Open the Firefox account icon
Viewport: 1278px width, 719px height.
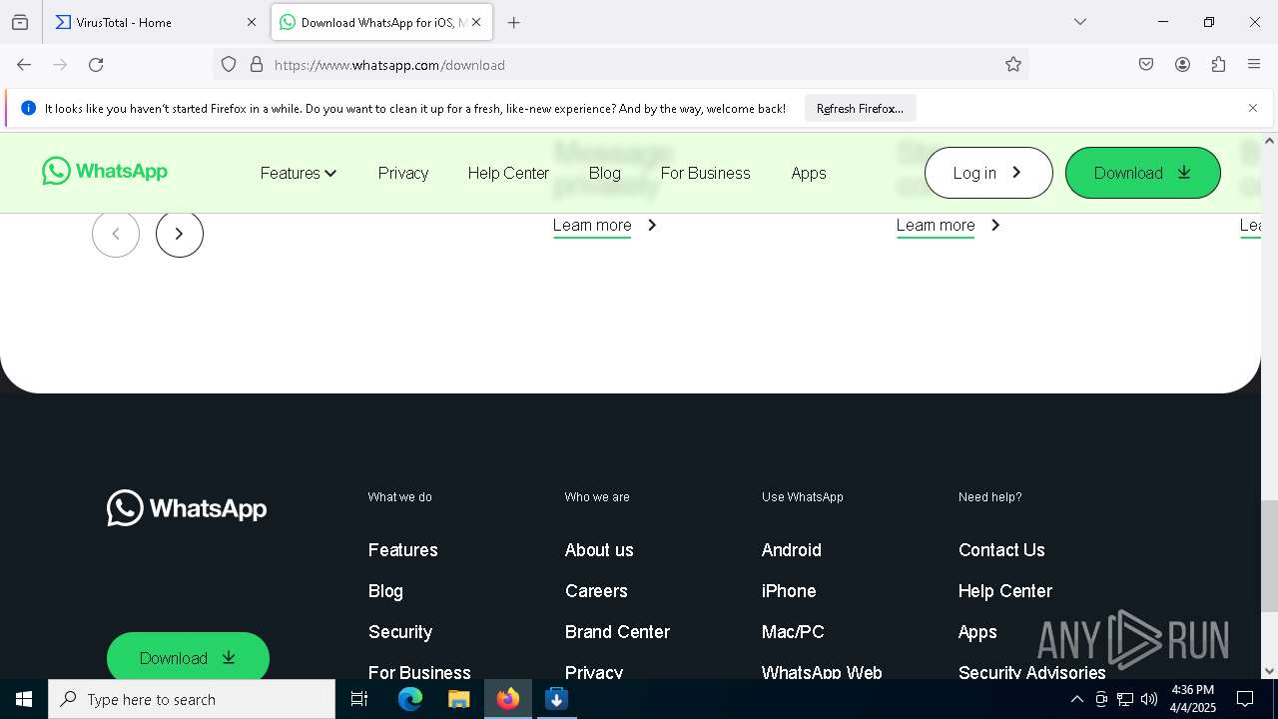tap(1182, 65)
